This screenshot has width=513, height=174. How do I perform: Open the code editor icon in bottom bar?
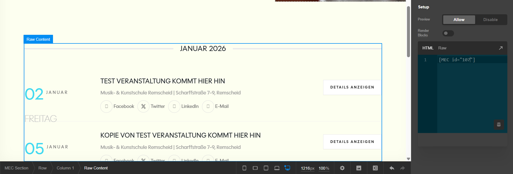click(375, 168)
